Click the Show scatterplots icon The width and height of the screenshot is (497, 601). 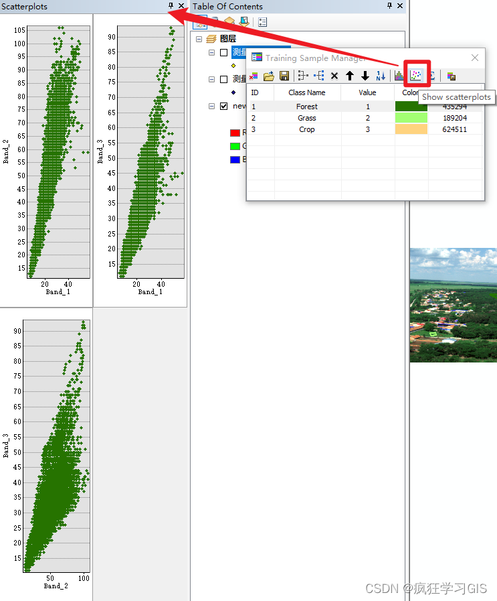point(415,76)
